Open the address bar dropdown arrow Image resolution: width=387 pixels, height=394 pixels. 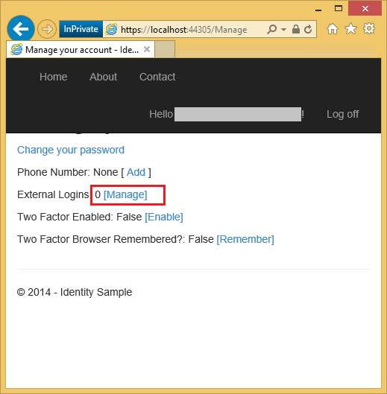click(284, 29)
